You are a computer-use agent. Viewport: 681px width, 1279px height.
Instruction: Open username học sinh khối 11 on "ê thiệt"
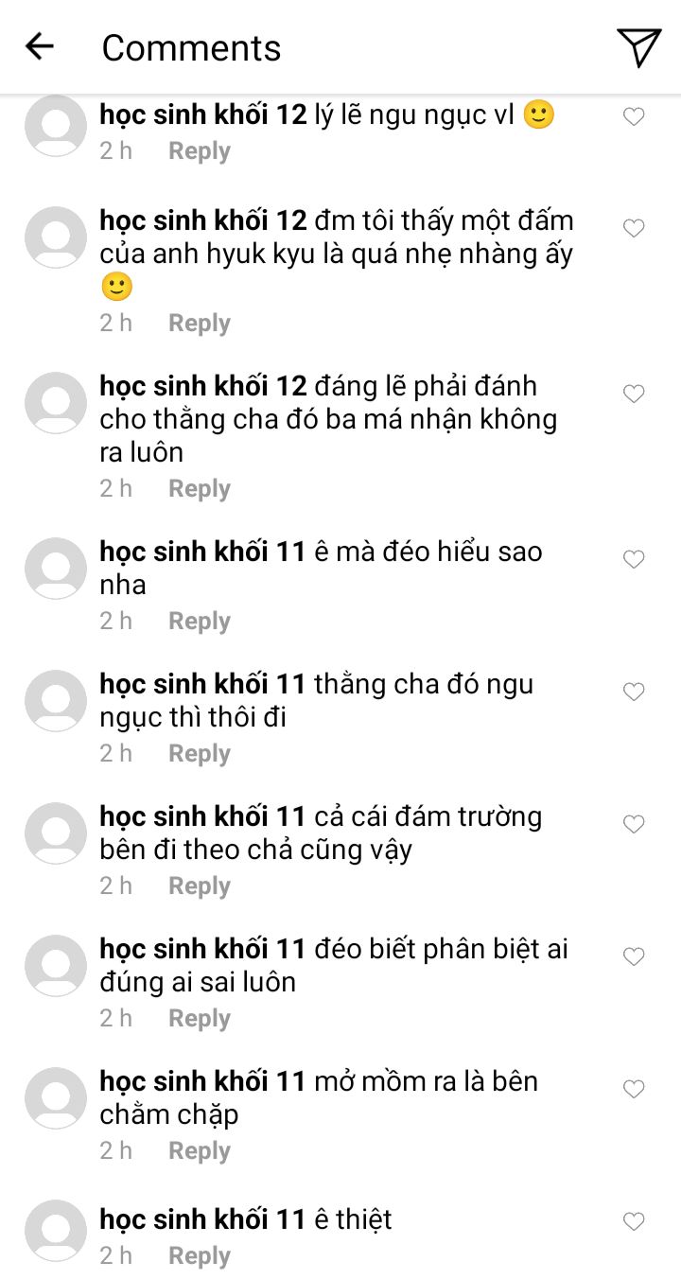click(x=203, y=1219)
